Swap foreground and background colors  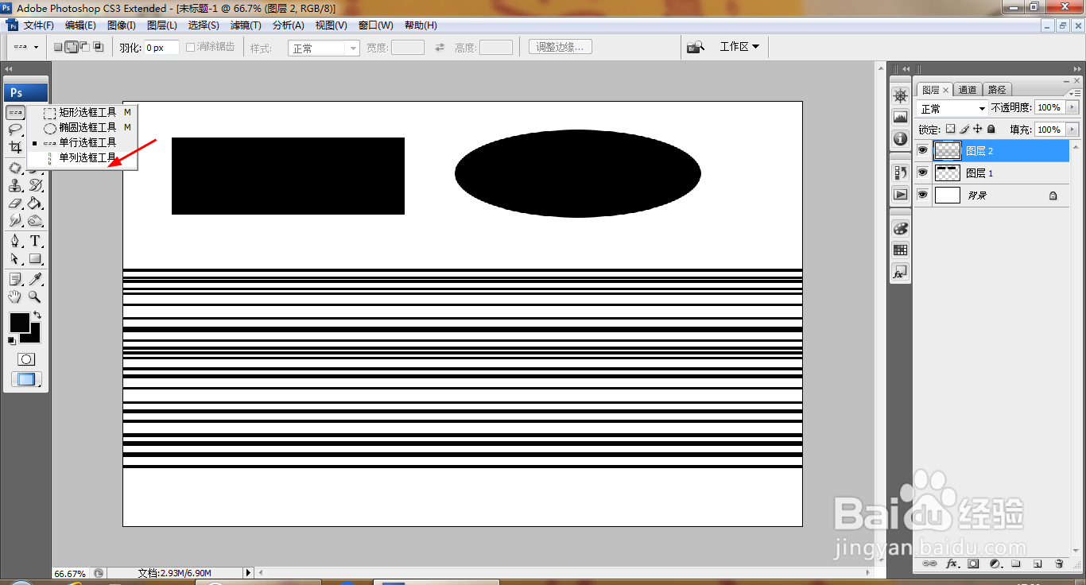pos(37,316)
